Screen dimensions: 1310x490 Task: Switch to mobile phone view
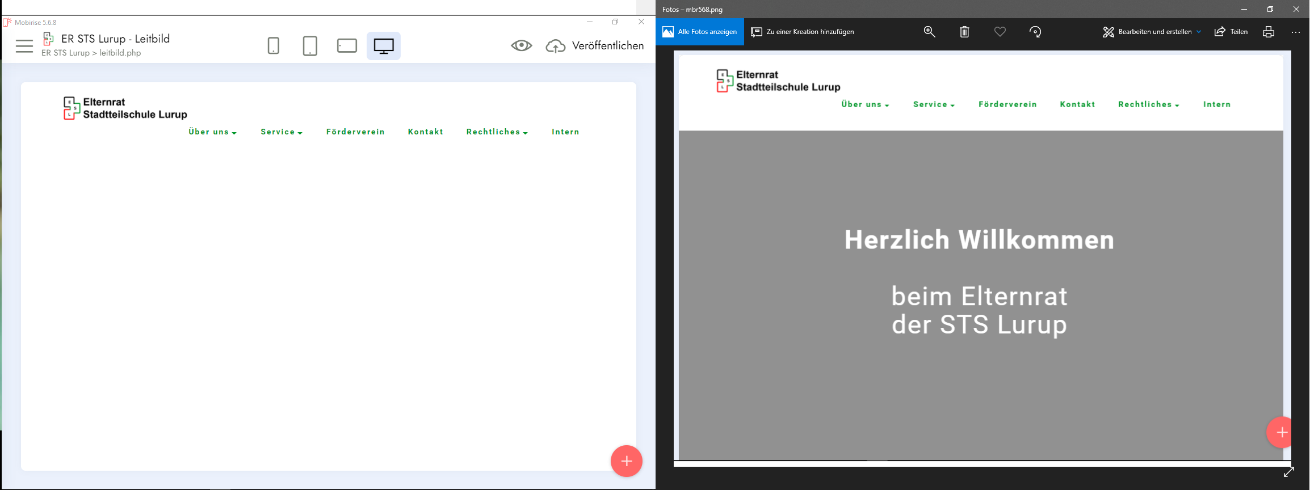[273, 46]
